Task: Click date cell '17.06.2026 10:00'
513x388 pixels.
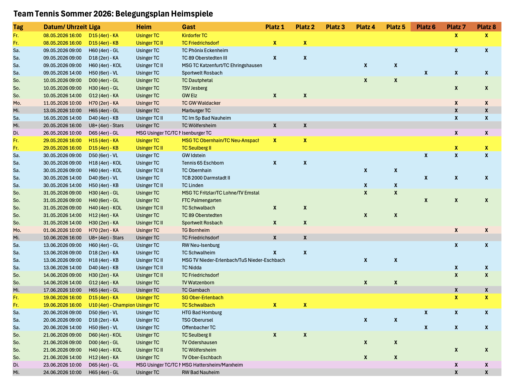Action: tap(62, 290)
